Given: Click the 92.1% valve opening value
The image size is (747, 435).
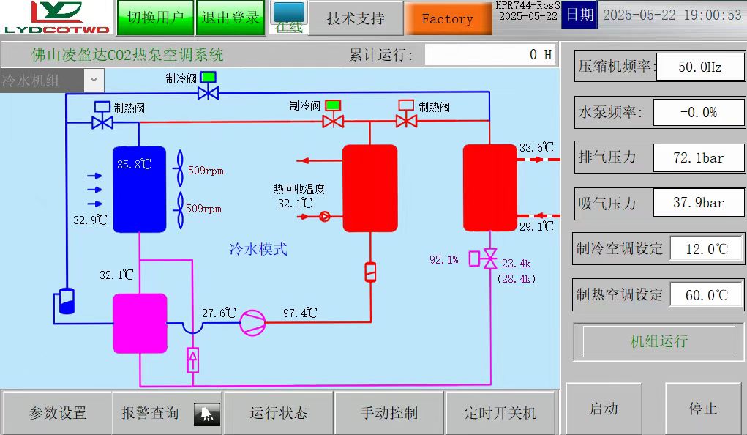Looking at the screenshot, I should click(x=444, y=260).
